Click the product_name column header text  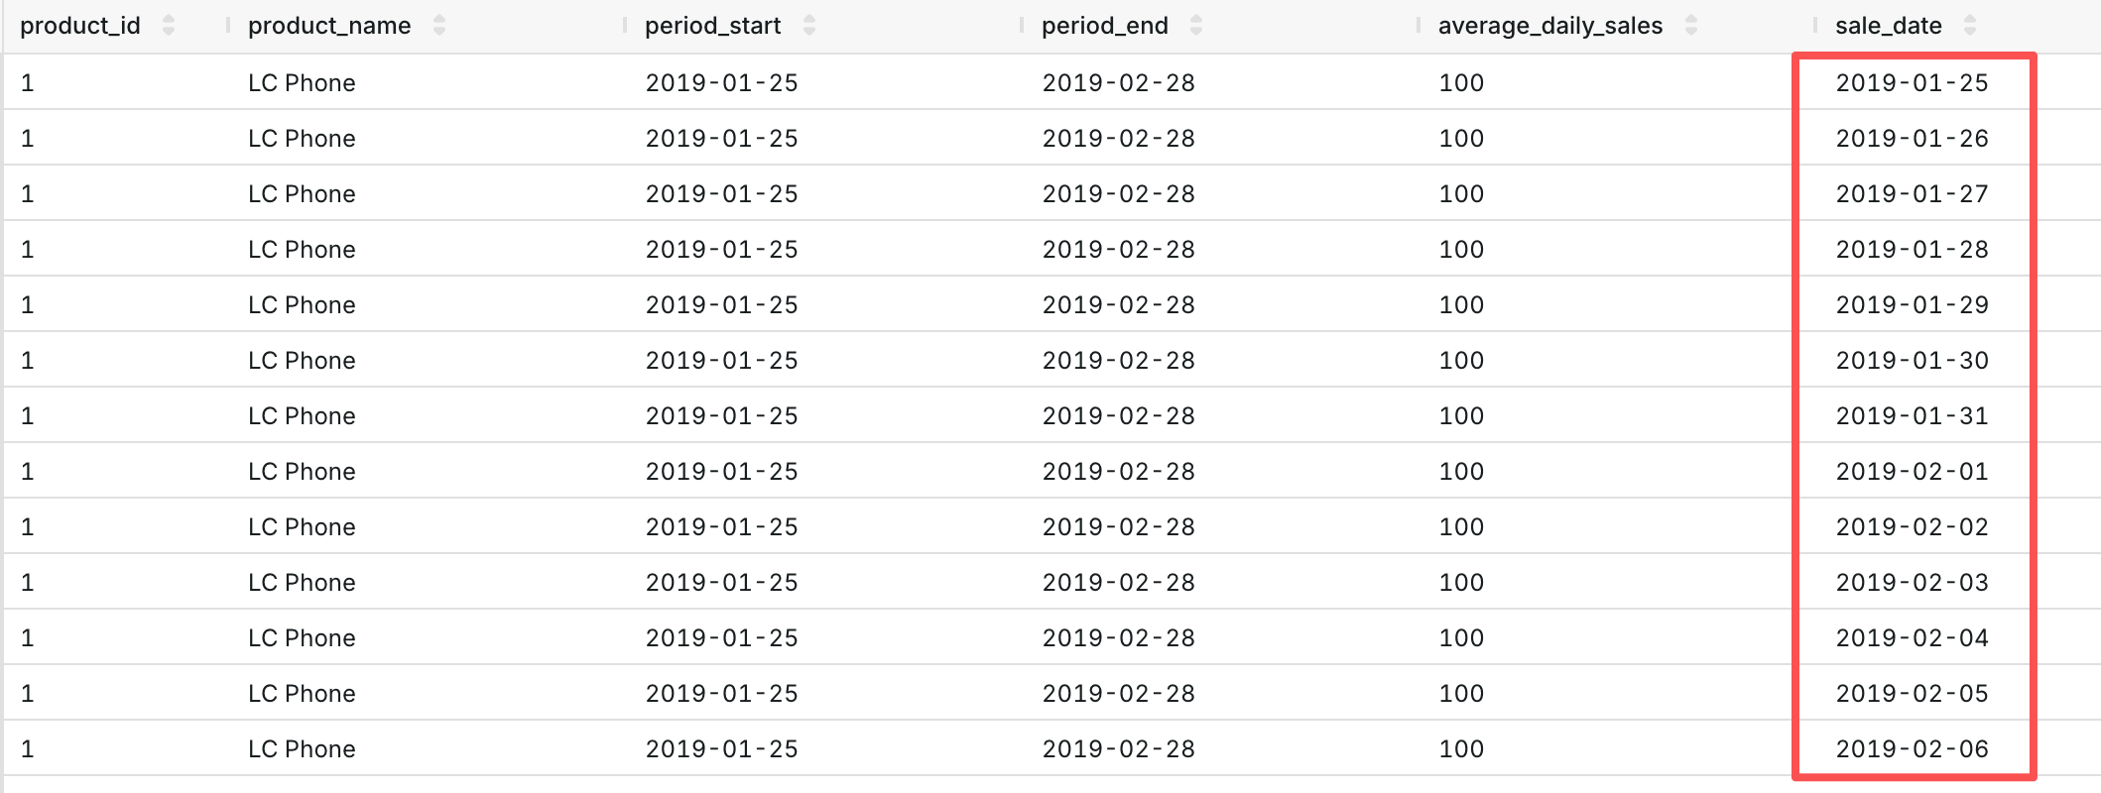click(x=329, y=26)
